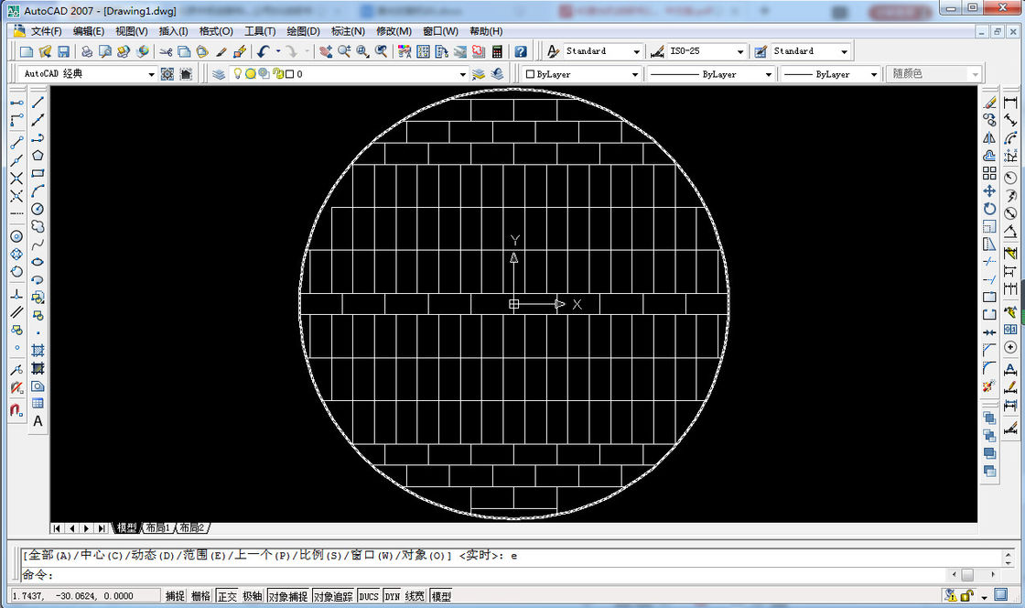Toggle 栅格 grid display
Screen dimensions: 1025x608
pos(200,596)
